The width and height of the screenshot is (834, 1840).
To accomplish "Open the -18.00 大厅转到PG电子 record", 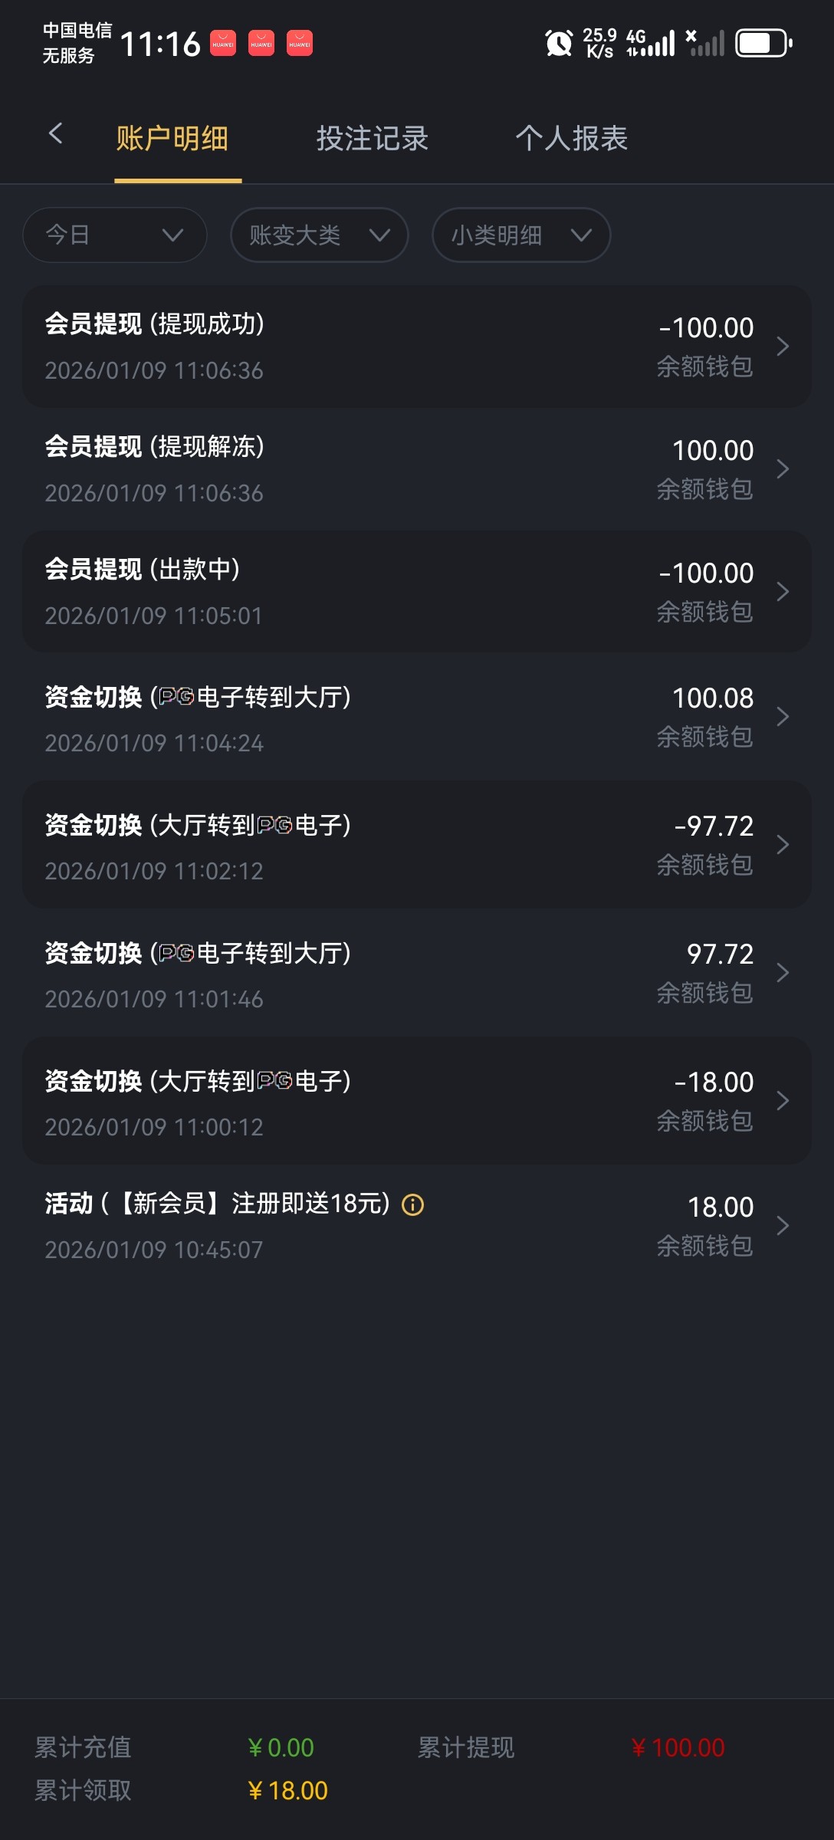I will pos(417,1102).
